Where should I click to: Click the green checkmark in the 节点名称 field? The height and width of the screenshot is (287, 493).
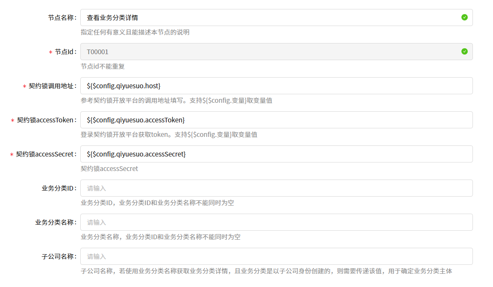(x=464, y=17)
